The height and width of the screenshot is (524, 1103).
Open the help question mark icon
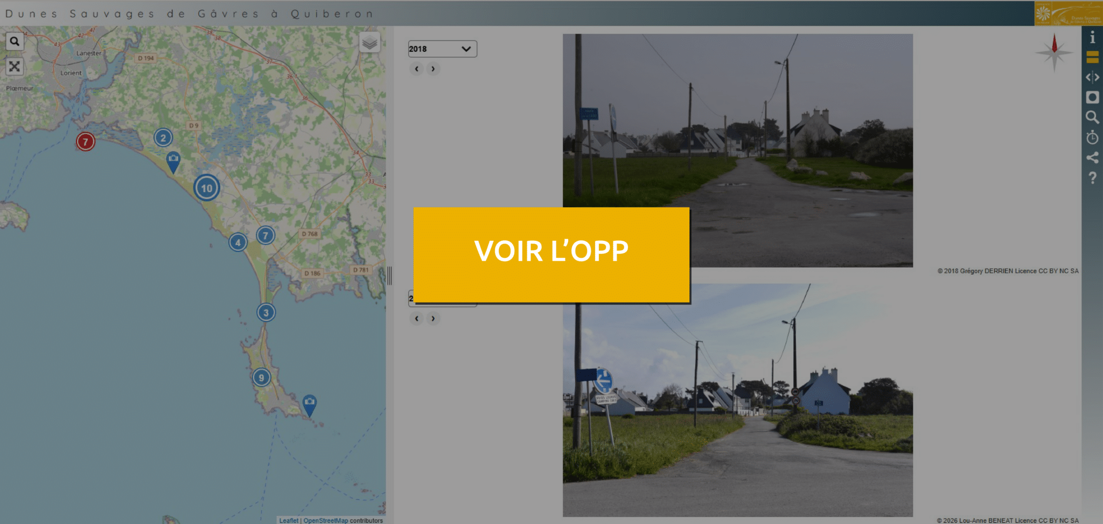[x=1092, y=178]
